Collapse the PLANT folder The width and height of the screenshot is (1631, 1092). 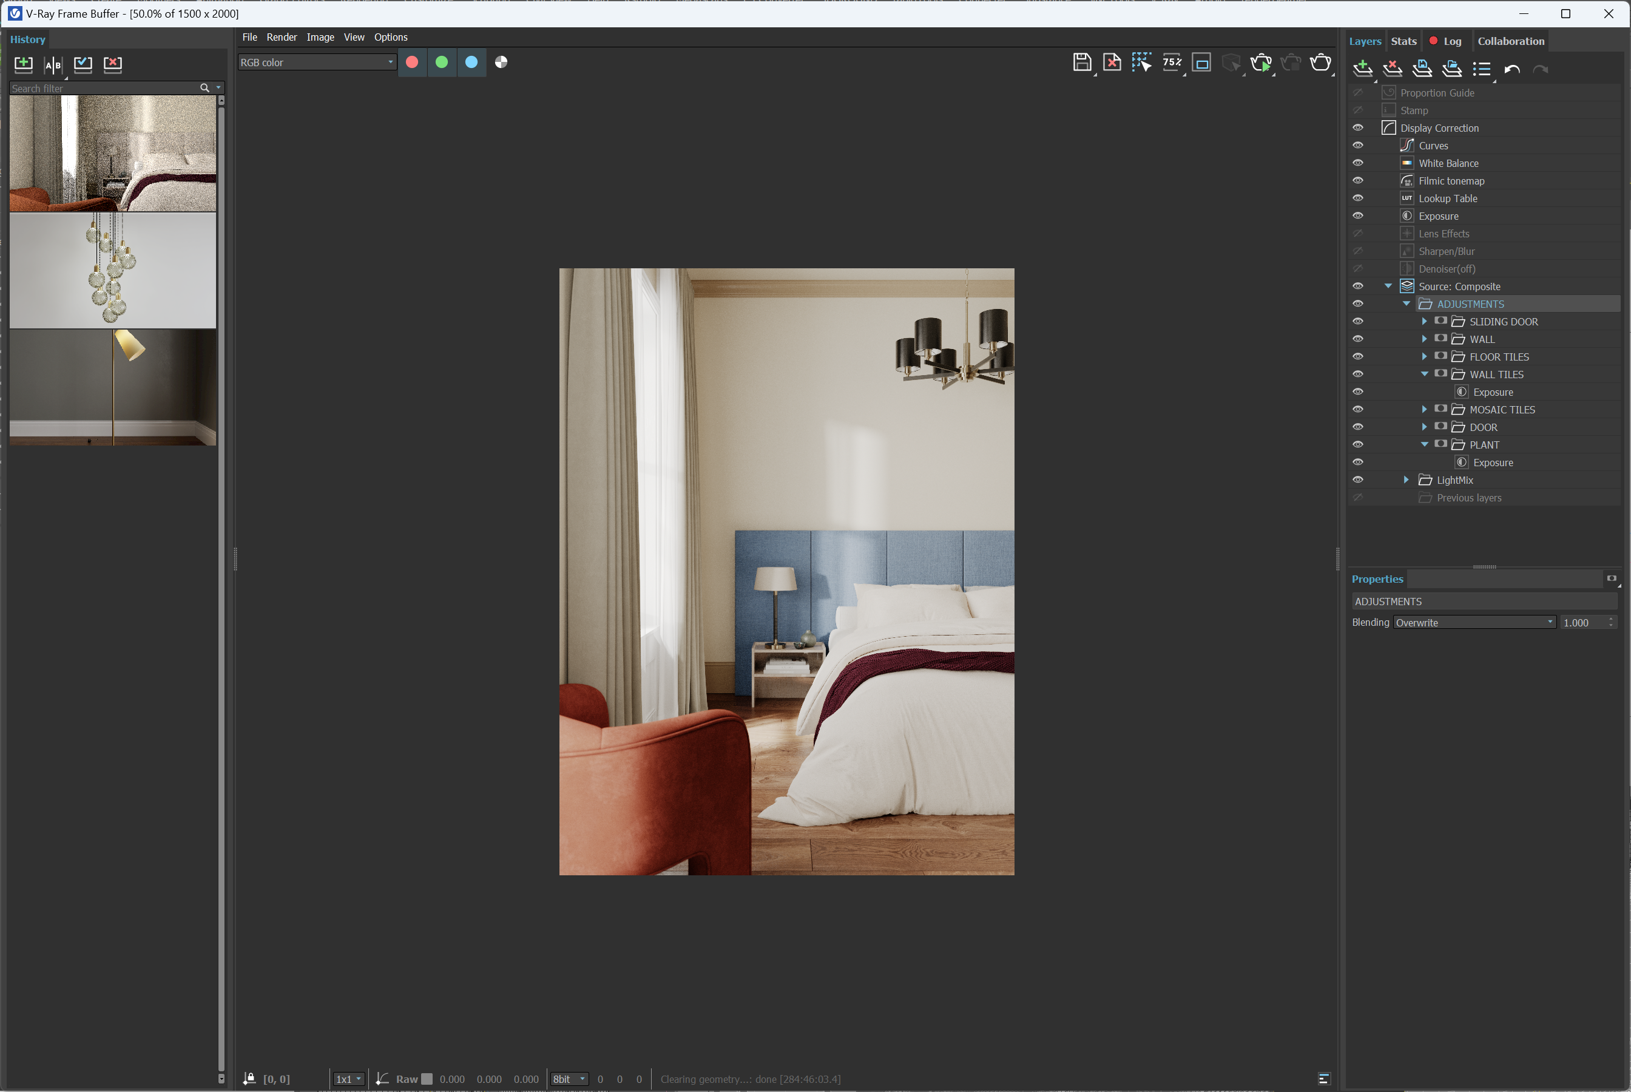coord(1424,444)
